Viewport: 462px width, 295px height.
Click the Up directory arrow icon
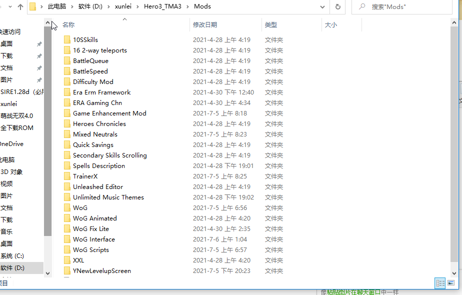[20, 7]
